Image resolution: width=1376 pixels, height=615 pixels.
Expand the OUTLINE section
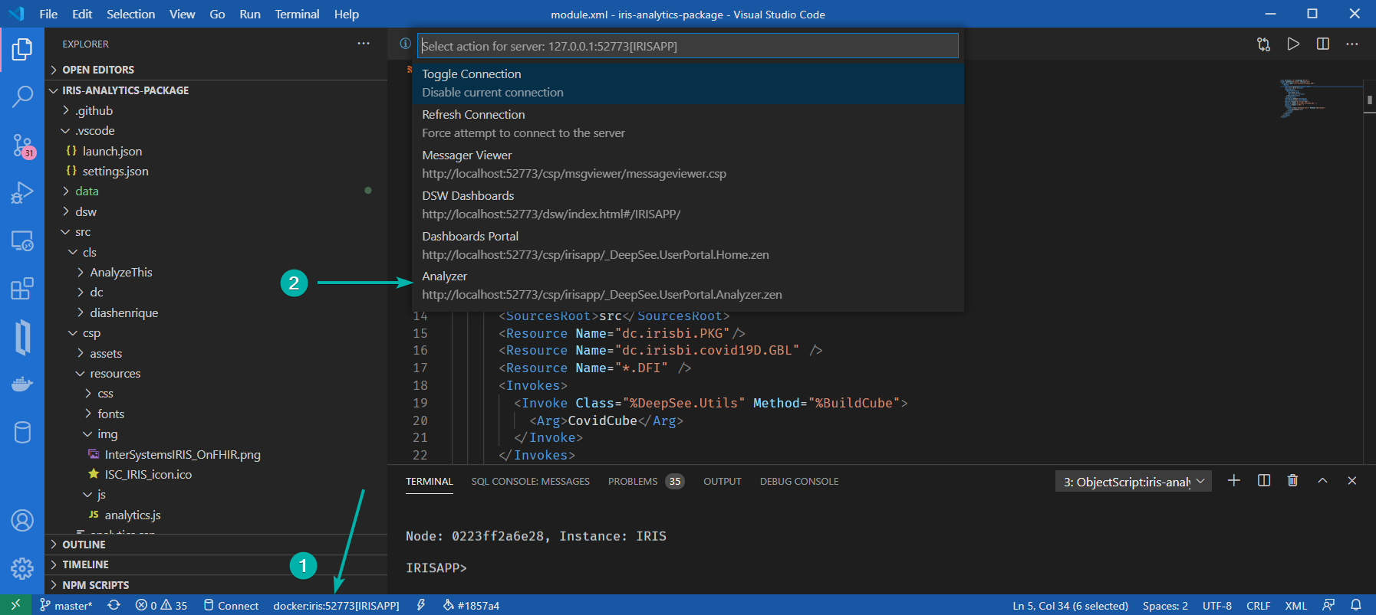pos(216,545)
